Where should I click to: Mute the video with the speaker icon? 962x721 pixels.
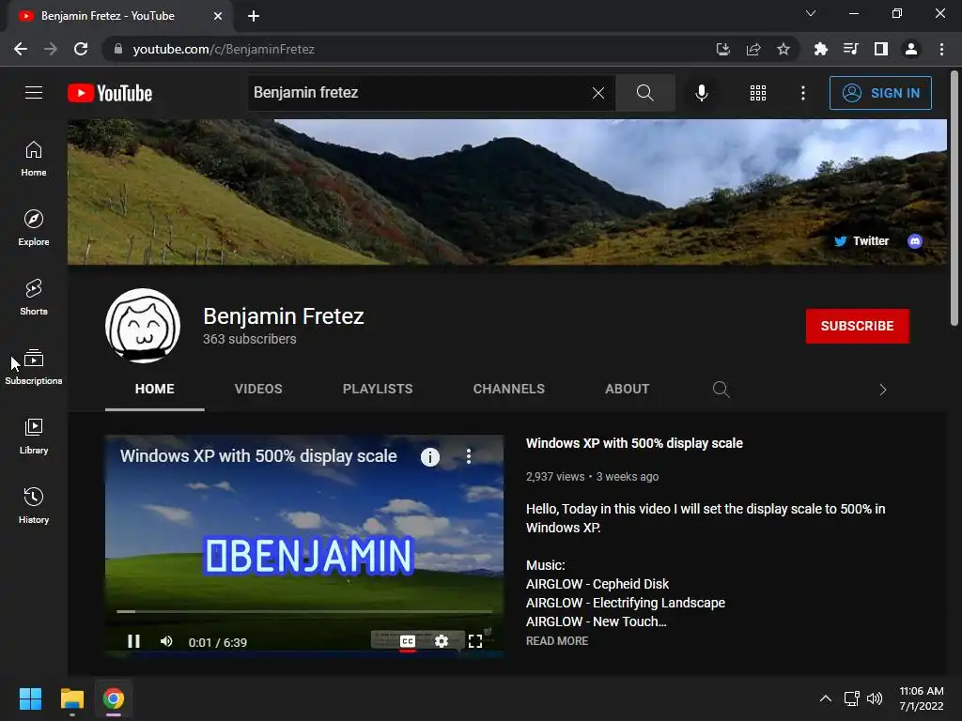pyautogui.click(x=166, y=641)
